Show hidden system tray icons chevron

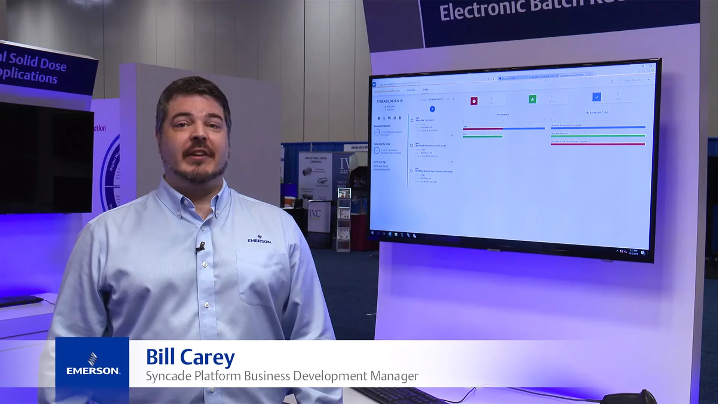(617, 251)
